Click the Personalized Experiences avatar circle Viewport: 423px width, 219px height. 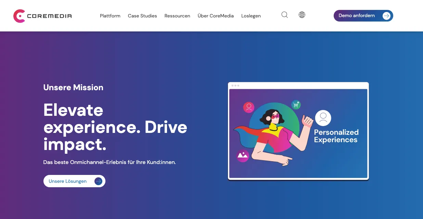[x=323, y=118]
